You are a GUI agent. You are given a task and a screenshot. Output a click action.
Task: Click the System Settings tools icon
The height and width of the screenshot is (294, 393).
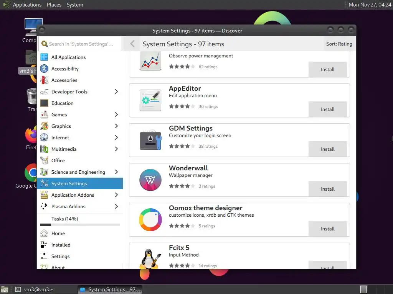pos(44,183)
